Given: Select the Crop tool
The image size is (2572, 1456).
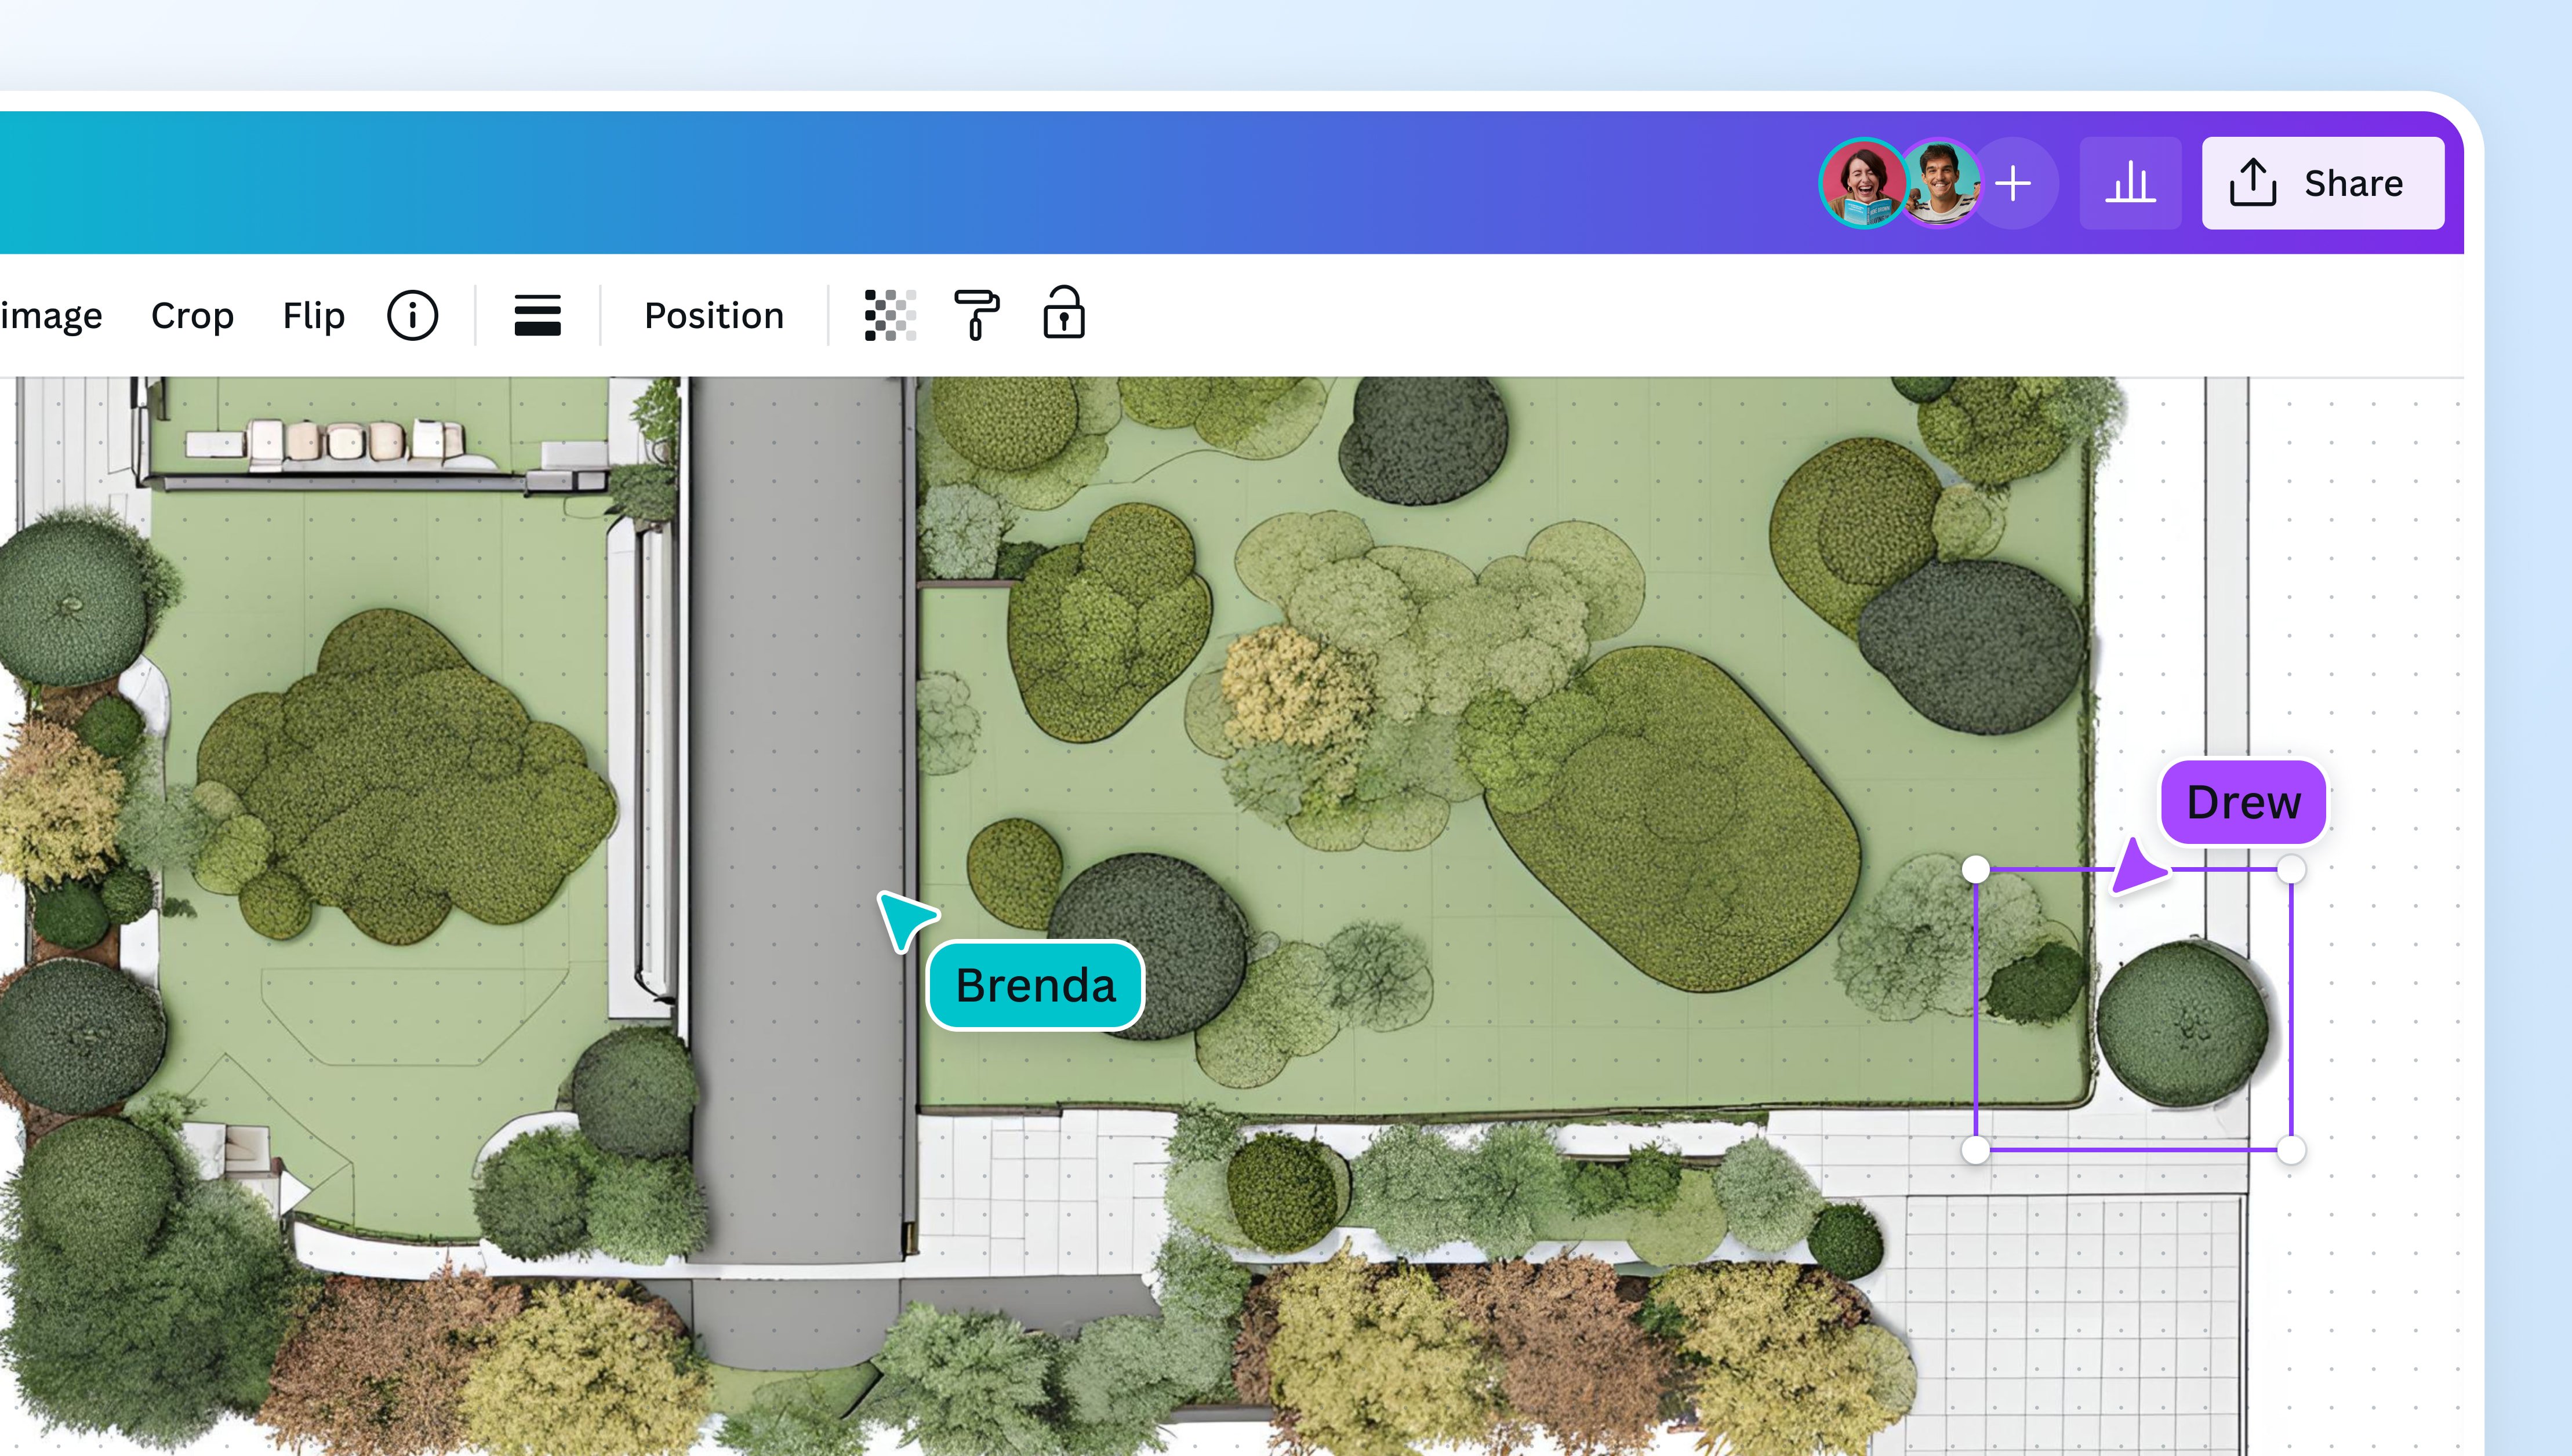Looking at the screenshot, I should (193, 315).
